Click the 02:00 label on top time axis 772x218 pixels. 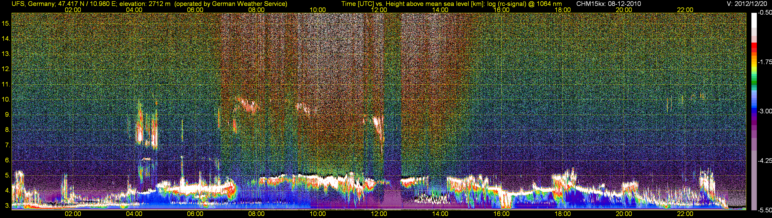tap(73, 10)
